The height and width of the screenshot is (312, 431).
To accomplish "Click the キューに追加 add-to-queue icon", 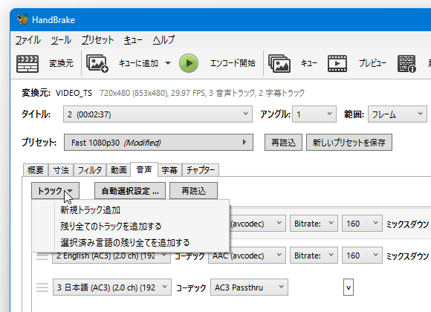I will click(97, 63).
